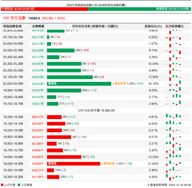Screen dimensions: 192x188
Task: Open the 65433熊 warrant link
Action: [38, 84]
